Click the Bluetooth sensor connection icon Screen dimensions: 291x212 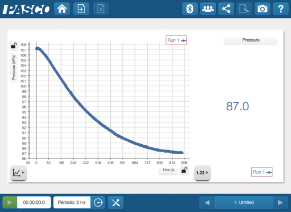[190, 8]
